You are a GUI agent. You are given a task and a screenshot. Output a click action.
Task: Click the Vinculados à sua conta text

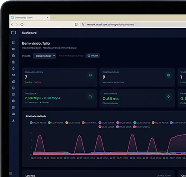113,82
